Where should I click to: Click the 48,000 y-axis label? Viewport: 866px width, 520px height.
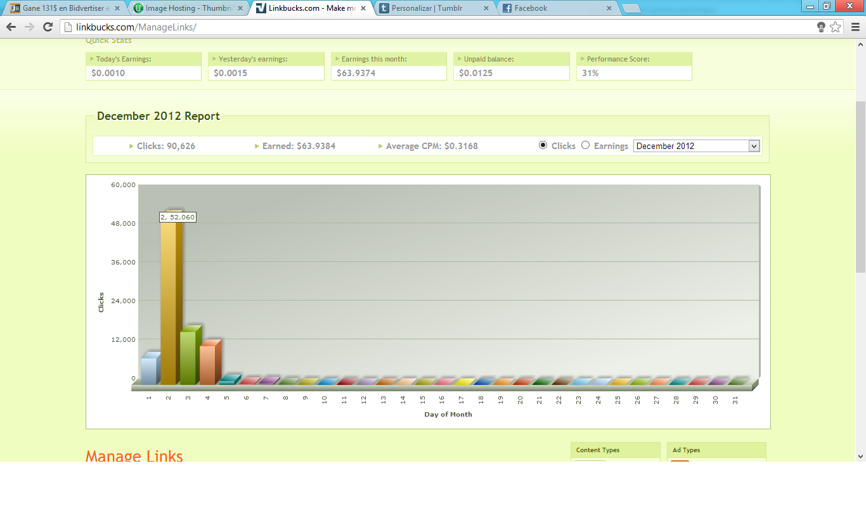pyautogui.click(x=124, y=223)
